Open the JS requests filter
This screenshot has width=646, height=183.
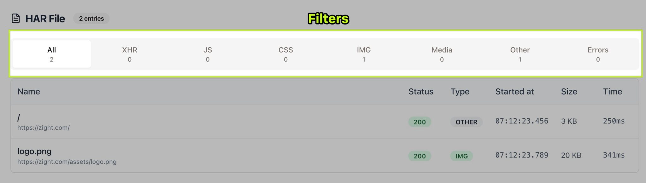coord(208,54)
